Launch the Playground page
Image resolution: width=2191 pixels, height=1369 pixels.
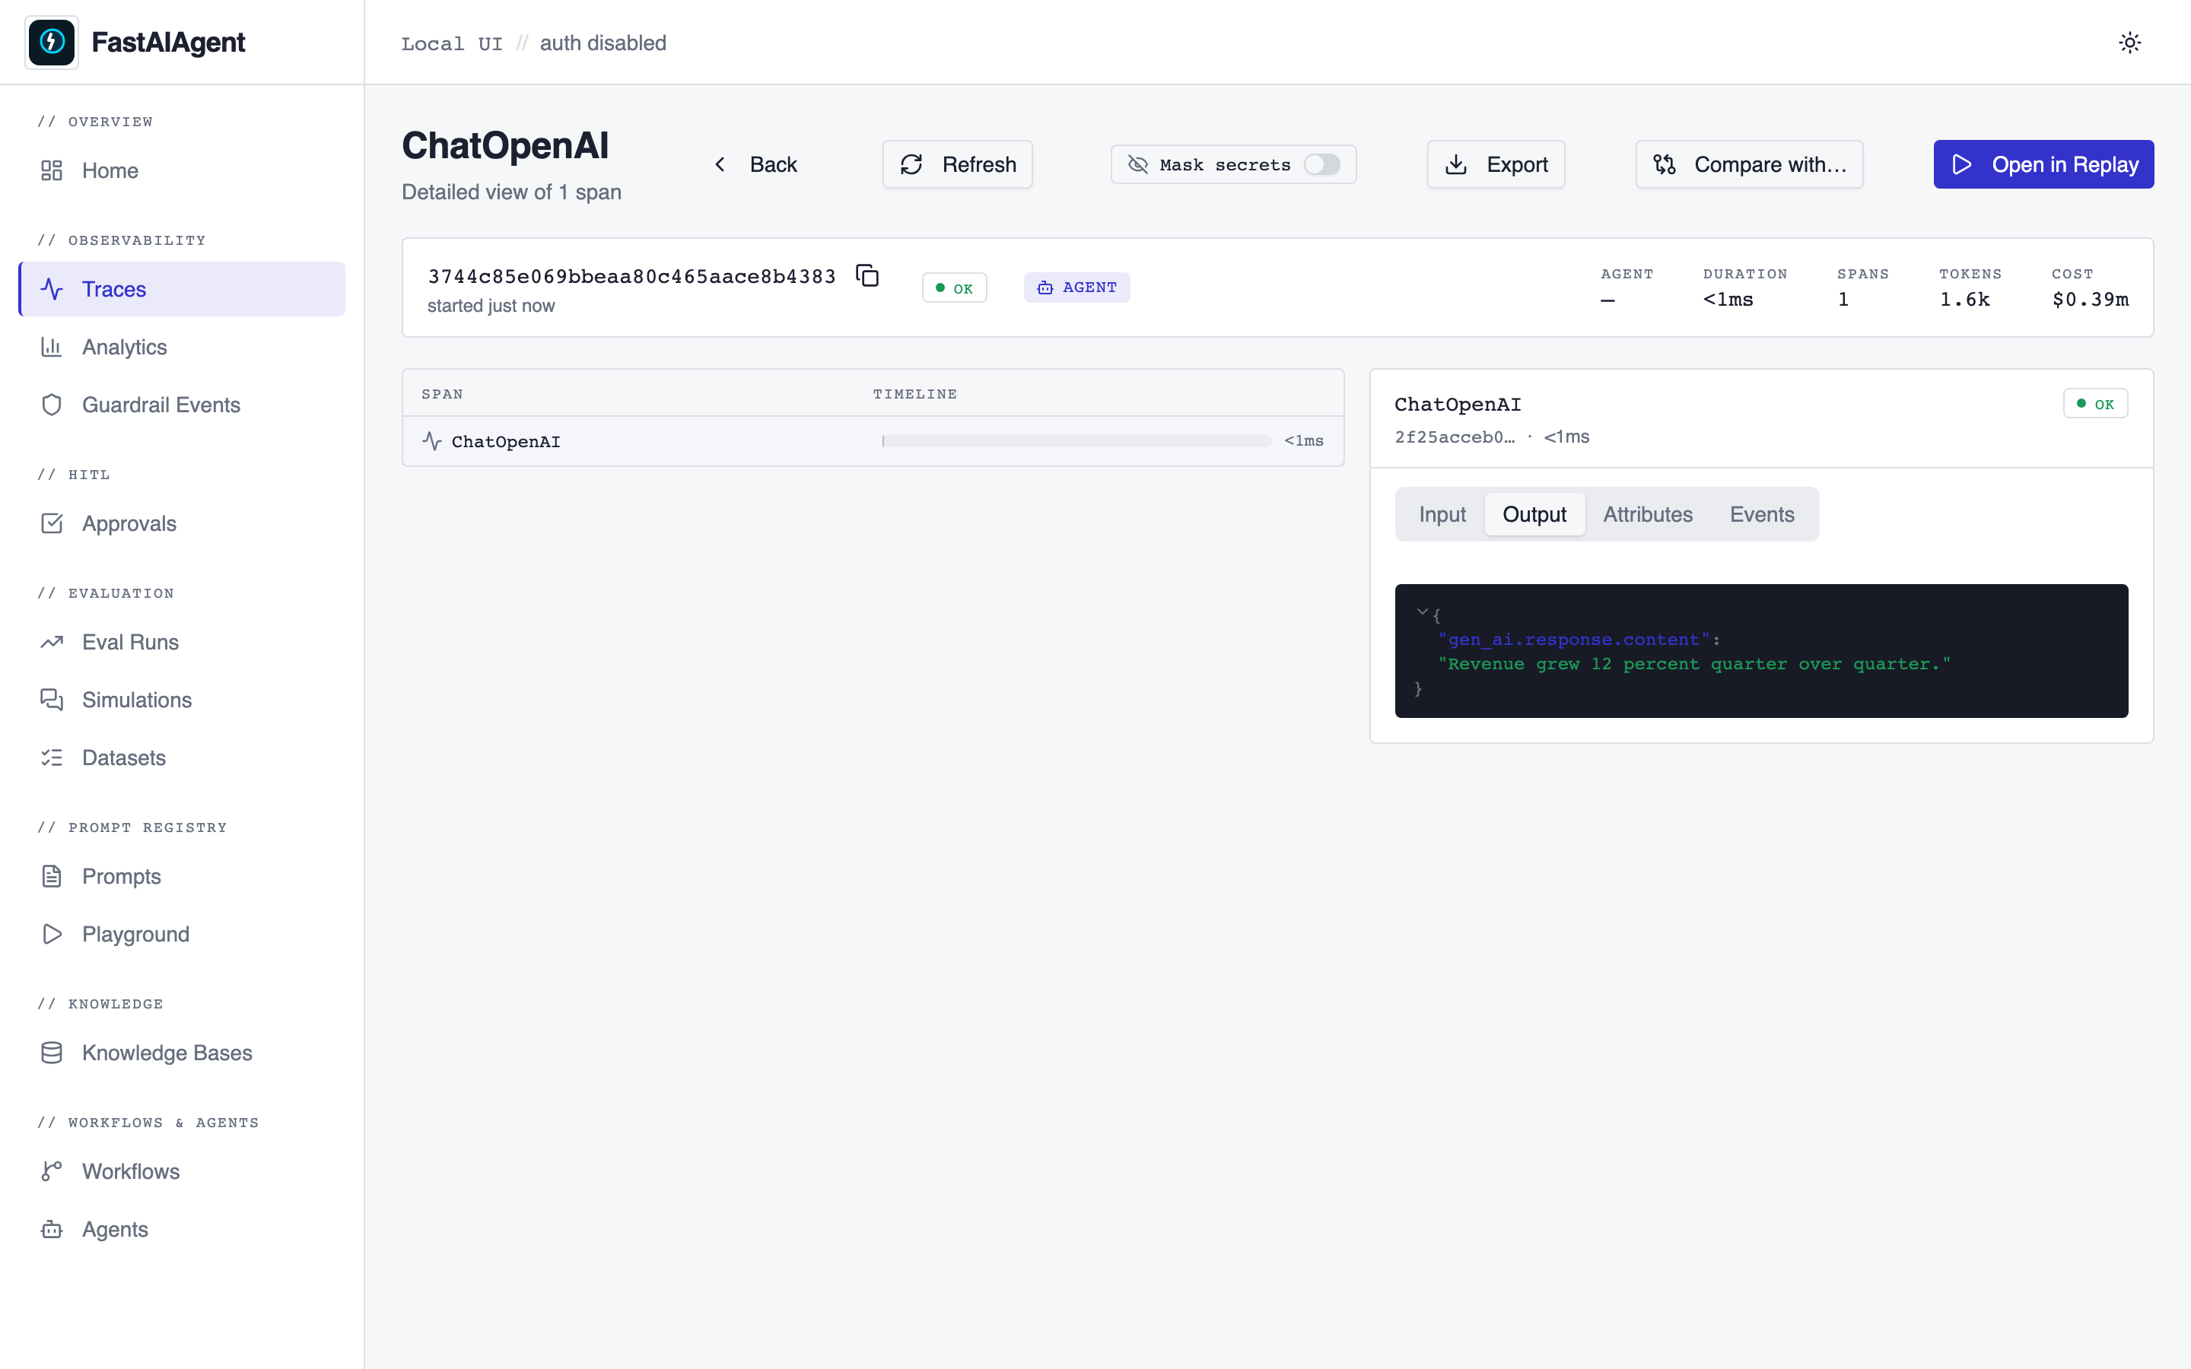182,935
